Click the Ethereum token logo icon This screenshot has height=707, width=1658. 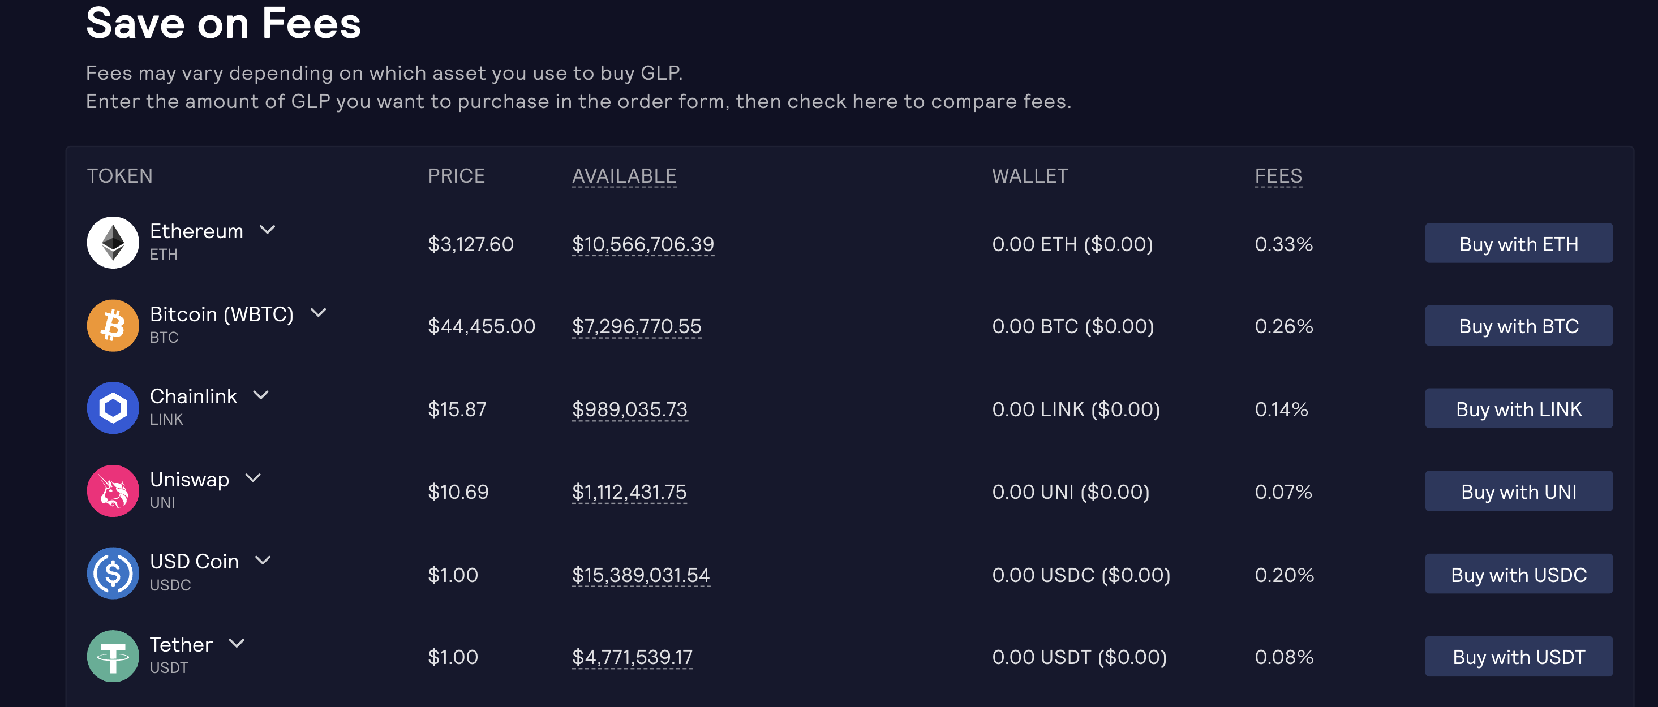coord(113,243)
